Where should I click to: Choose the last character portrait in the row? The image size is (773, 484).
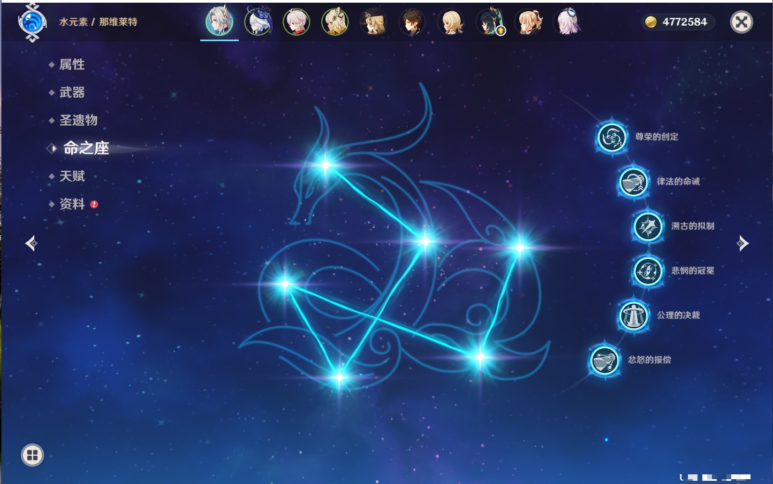pos(567,22)
